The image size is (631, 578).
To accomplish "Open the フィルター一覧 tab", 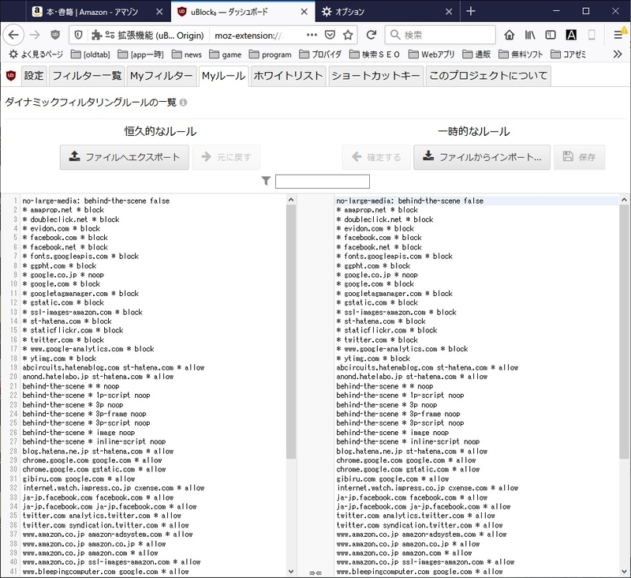I will (87, 76).
